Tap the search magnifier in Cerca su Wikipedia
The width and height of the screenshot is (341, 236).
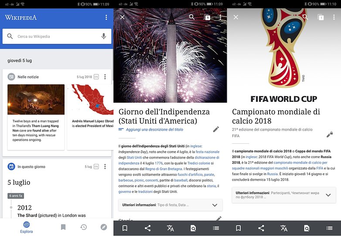coord(10,36)
